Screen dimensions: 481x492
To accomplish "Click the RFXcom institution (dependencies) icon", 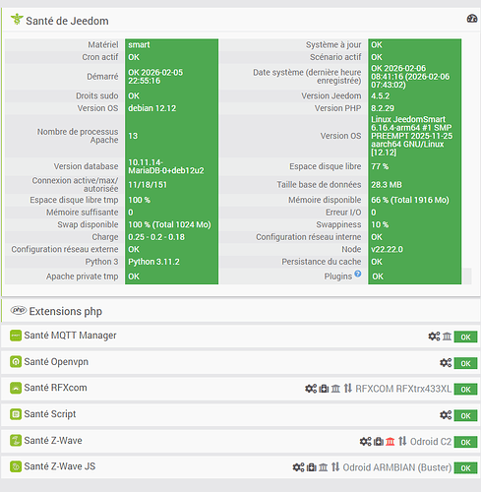I will click(x=335, y=389).
